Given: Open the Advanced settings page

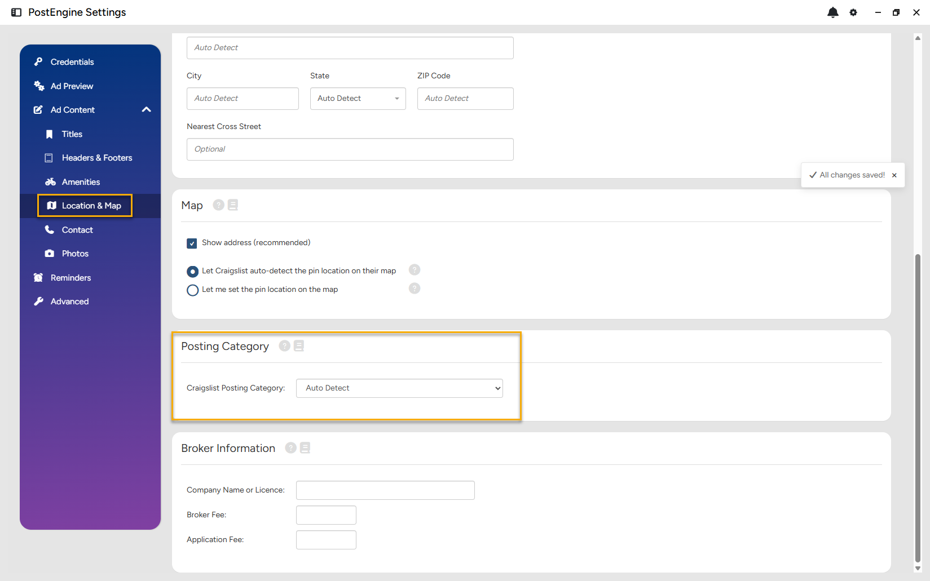Looking at the screenshot, I should click(69, 301).
